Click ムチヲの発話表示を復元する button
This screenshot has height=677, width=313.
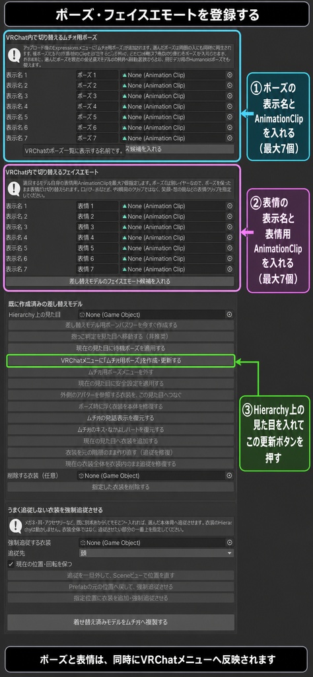(121, 418)
